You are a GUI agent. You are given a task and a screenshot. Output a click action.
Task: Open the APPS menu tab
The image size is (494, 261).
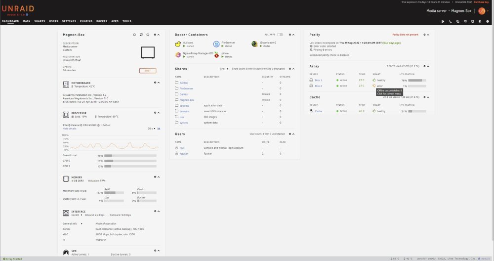click(115, 21)
